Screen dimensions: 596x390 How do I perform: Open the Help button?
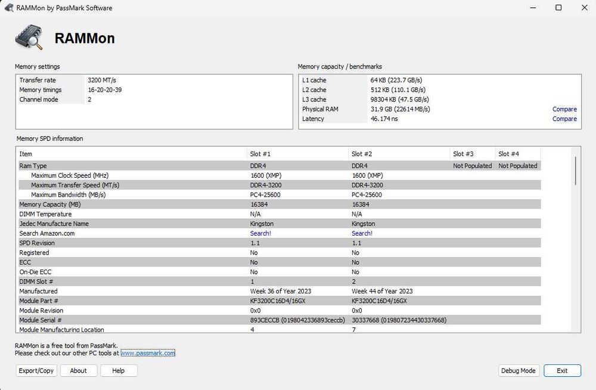[119, 370]
